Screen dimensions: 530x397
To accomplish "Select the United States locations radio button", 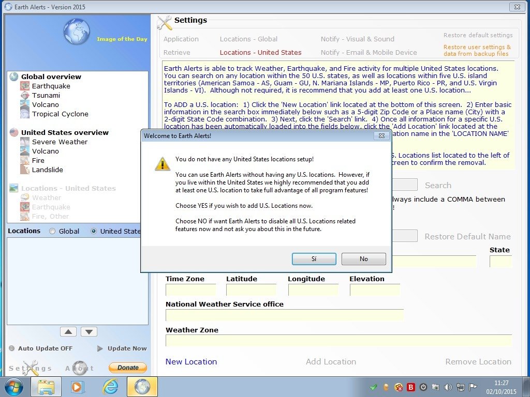I will [94, 231].
